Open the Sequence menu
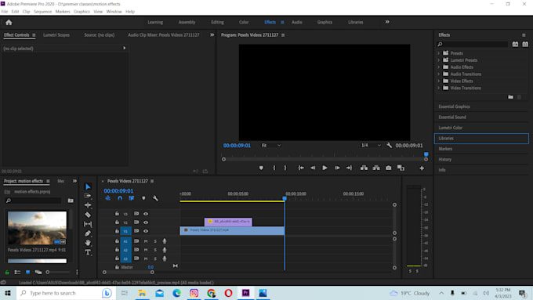 [x=43, y=12]
